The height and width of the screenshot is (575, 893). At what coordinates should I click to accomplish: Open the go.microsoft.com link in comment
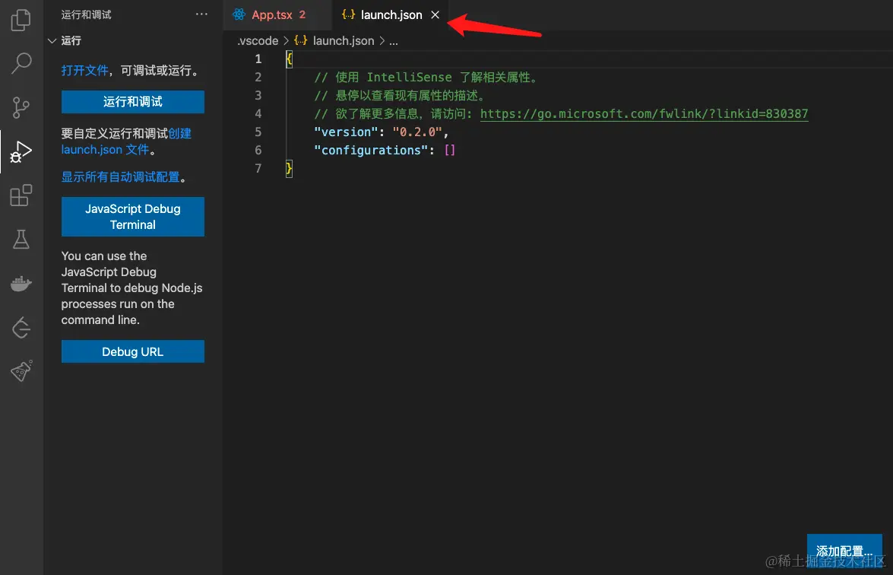click(644, 114)
